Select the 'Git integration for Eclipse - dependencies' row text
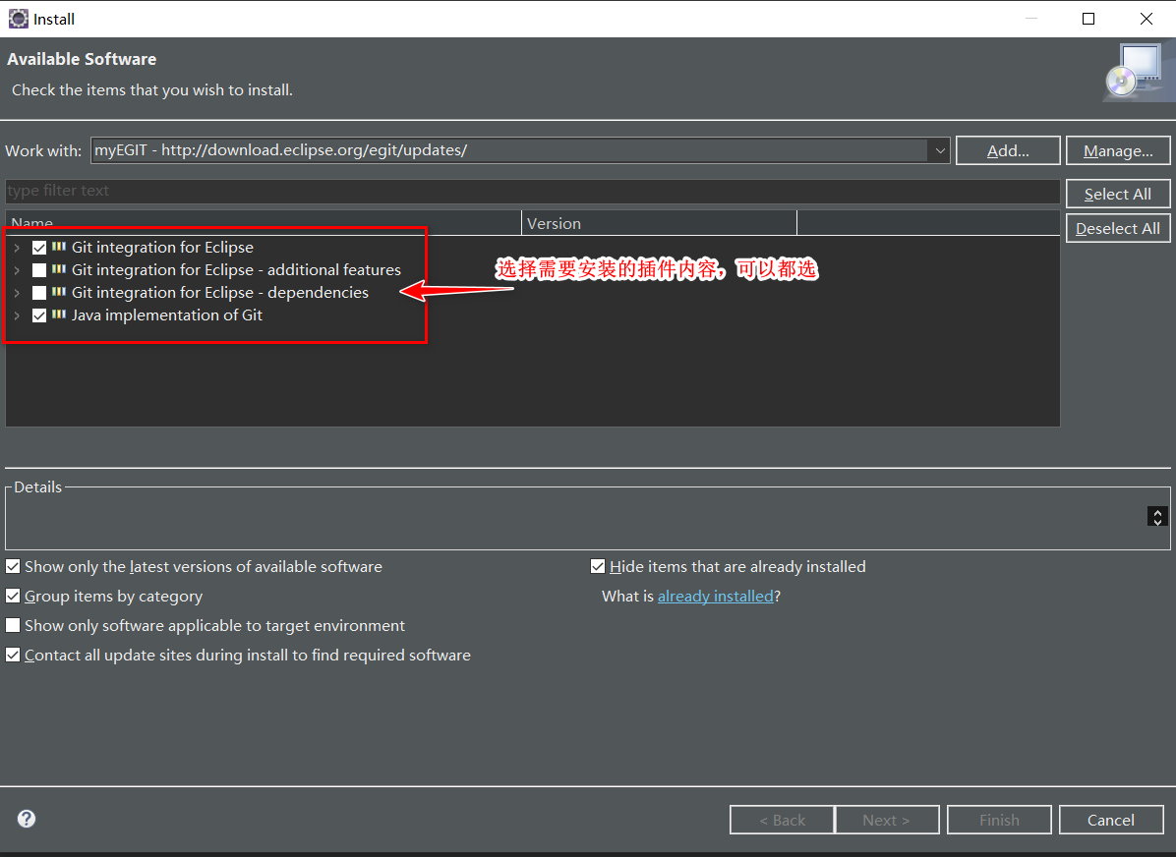 click(219, 293)
